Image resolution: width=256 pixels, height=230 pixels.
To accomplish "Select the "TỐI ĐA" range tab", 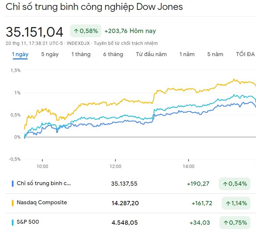I will pos(245,54).
